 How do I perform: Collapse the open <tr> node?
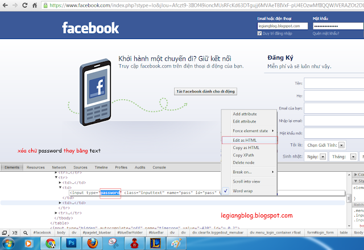coord(56,177)
